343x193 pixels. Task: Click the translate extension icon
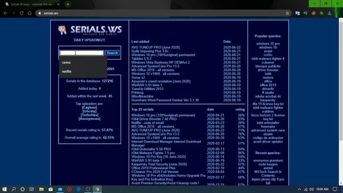[297, 13]
